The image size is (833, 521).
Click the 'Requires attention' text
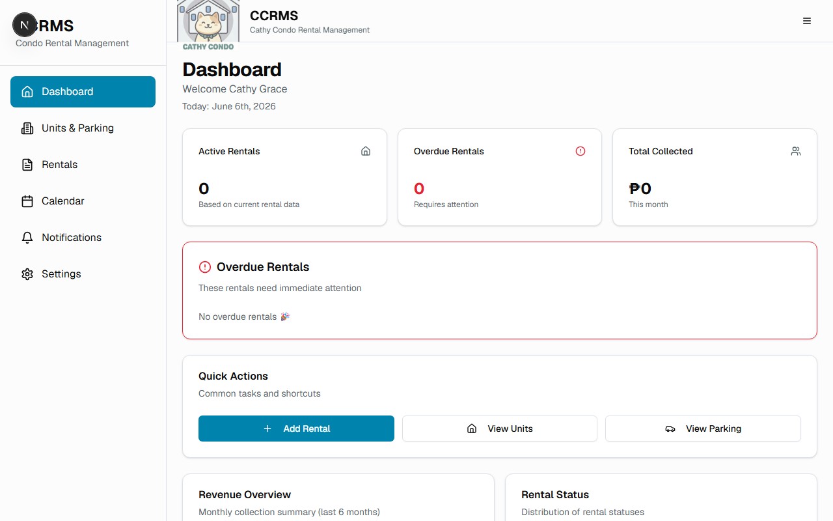pyautogui.click(x=446, y=204)
